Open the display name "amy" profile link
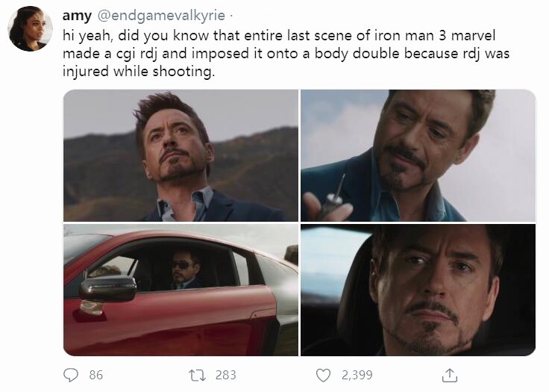549x392 pixels. 77,16
